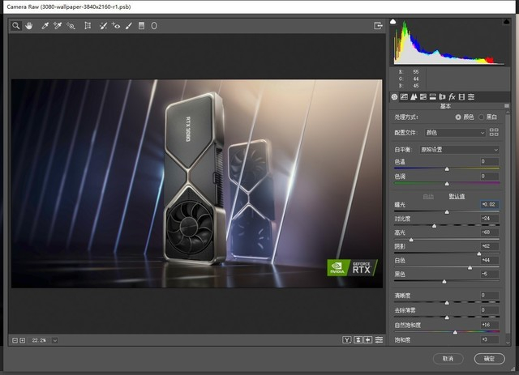Toggle full screen mode icon
Viewport: 519px width, 375px height.
(x=378, y=26)
